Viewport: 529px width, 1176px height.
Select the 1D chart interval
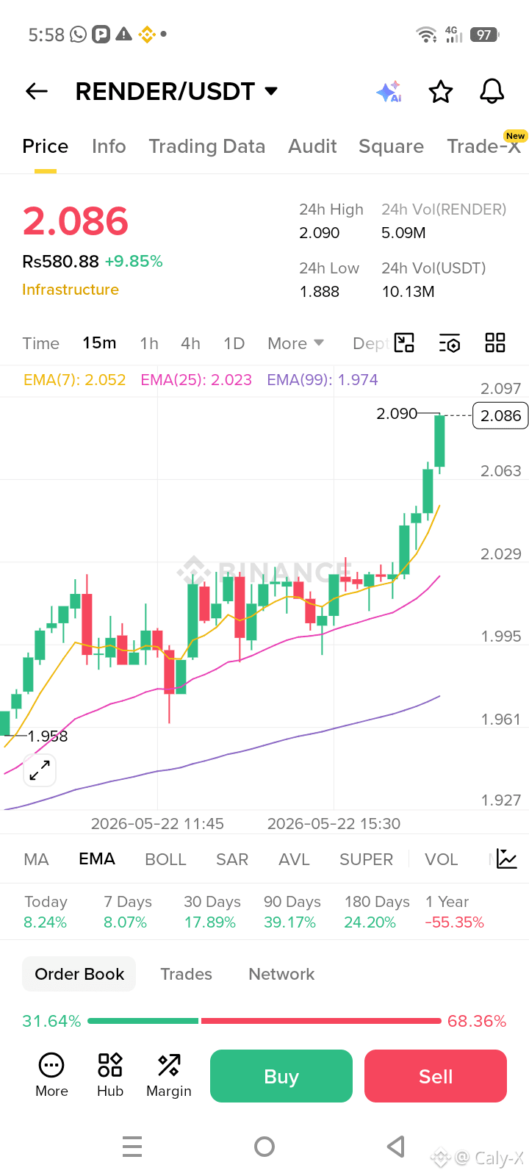click(x=234, y=343)
